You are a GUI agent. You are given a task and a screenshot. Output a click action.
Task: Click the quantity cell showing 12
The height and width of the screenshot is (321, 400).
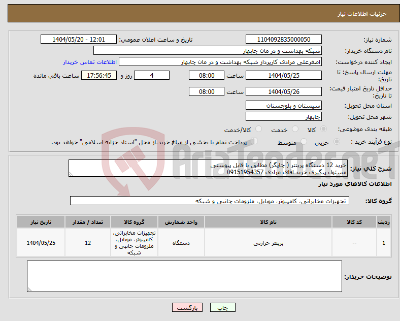pyautogui.click(x=88, y=243)
